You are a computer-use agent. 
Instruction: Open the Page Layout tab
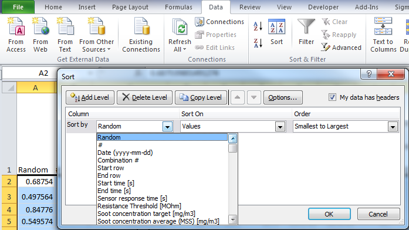[130, 7]
